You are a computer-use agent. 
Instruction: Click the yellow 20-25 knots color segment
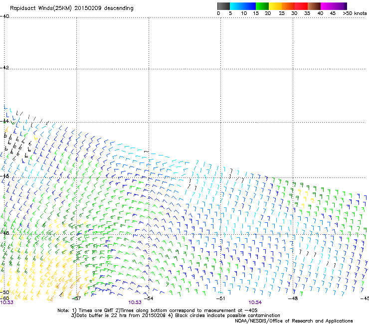[275, 6]
